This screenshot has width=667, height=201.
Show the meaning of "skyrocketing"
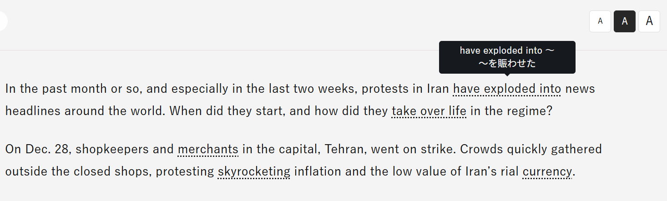[254, 172]
